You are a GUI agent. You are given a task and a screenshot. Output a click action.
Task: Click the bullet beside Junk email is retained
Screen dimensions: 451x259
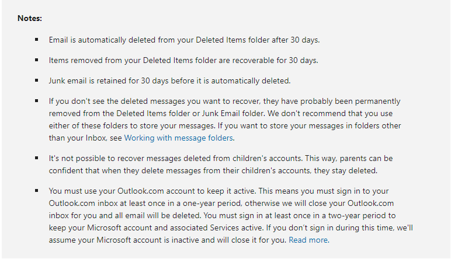coord(37,80)
